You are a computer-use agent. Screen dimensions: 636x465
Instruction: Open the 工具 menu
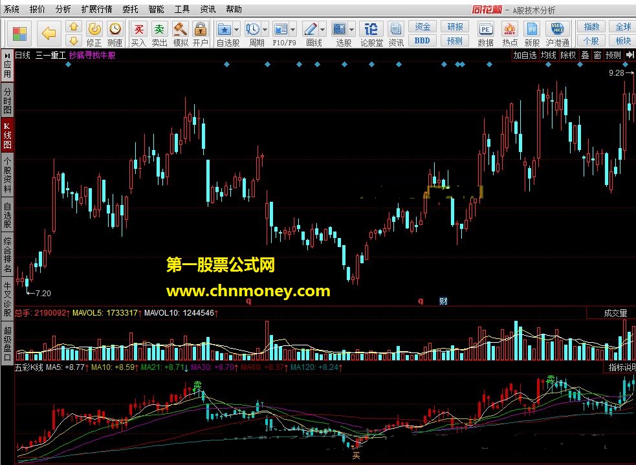pos(182,9)
